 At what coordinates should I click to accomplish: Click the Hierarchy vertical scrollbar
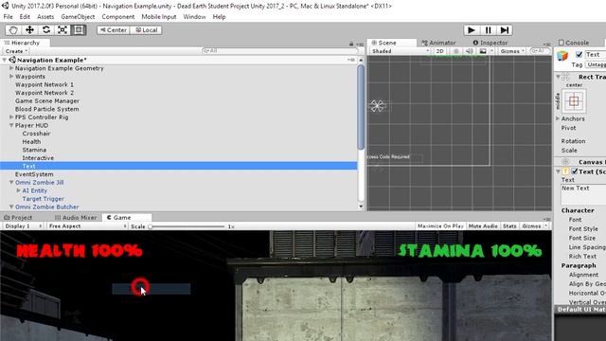(361, 106)
